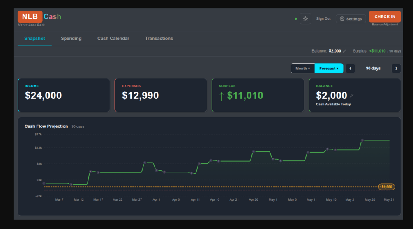Click the Settings gear icon
This screenshot has height=229, width=413.
click(x=342, y=18)
